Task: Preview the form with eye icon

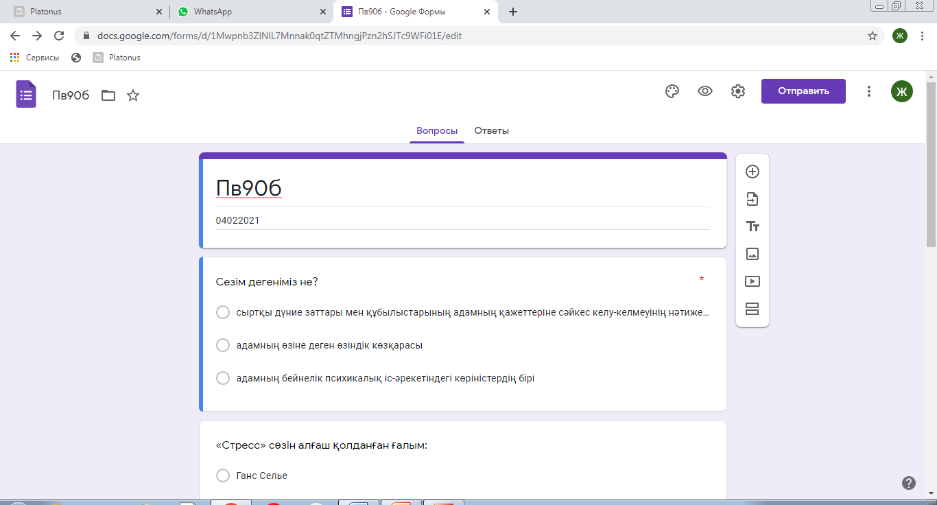Action: point(705,91)
